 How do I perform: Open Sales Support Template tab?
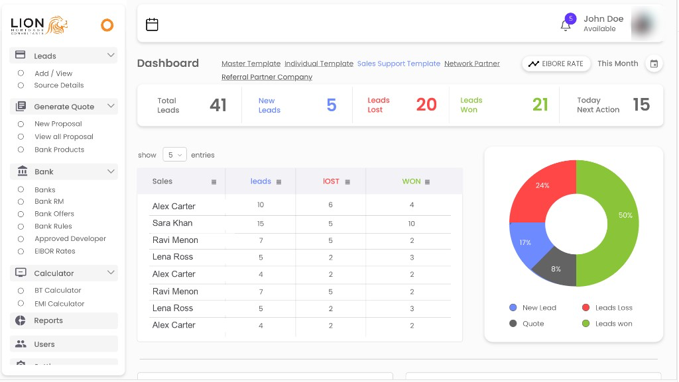pyautogui.click(x=399, y=64)
